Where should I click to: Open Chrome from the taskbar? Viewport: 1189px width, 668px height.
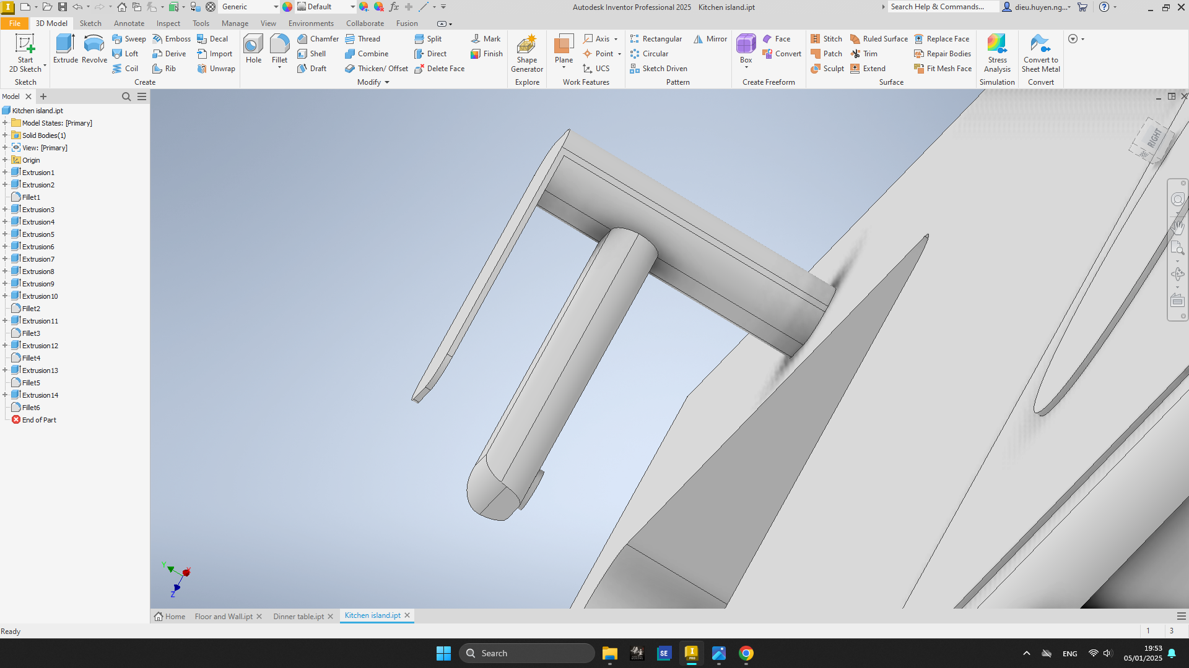(x=746, y=653)
